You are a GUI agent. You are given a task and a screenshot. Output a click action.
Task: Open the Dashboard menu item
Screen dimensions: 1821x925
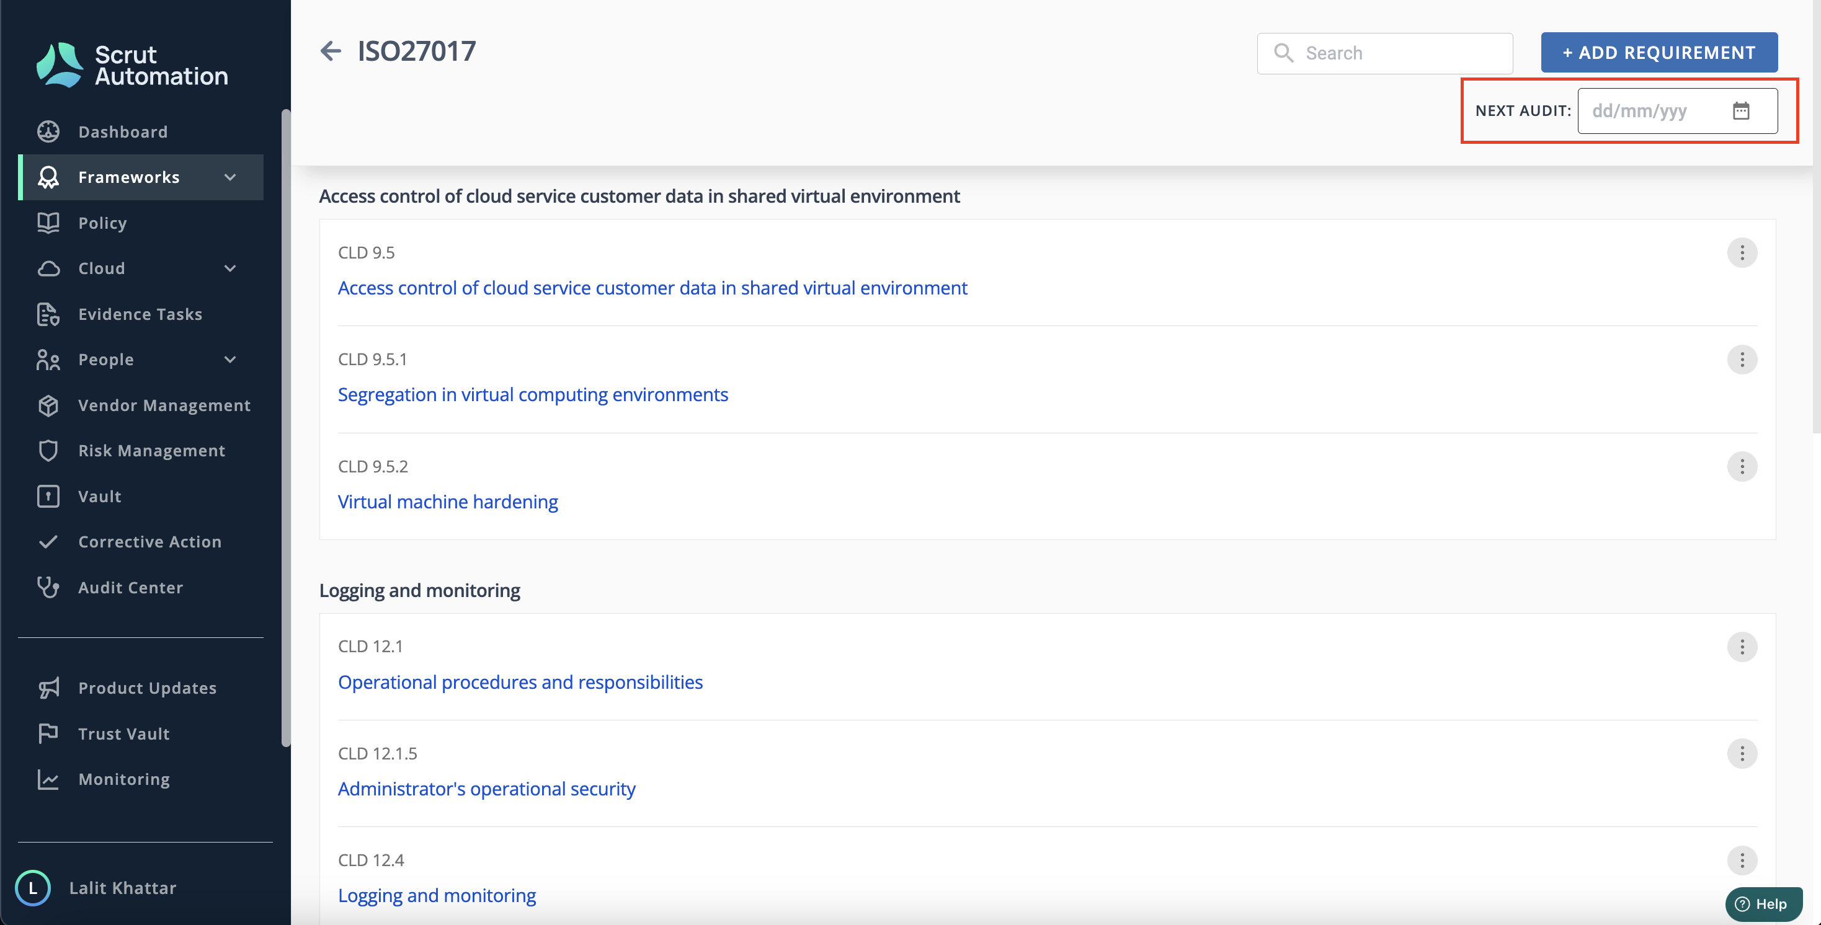click(x=141, y=131)
